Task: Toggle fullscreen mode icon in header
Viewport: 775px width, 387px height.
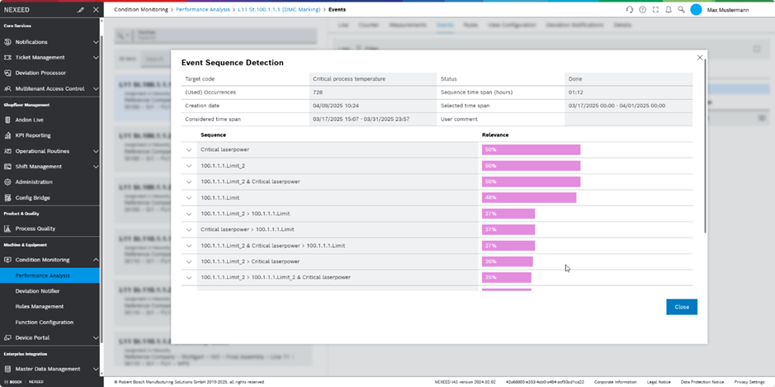Action: click(x=655, y=10)
